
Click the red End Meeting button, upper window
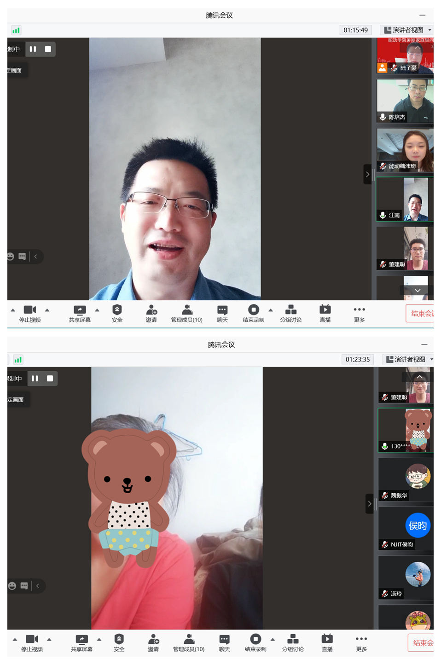pyautogui.click(x=421, y=314)
